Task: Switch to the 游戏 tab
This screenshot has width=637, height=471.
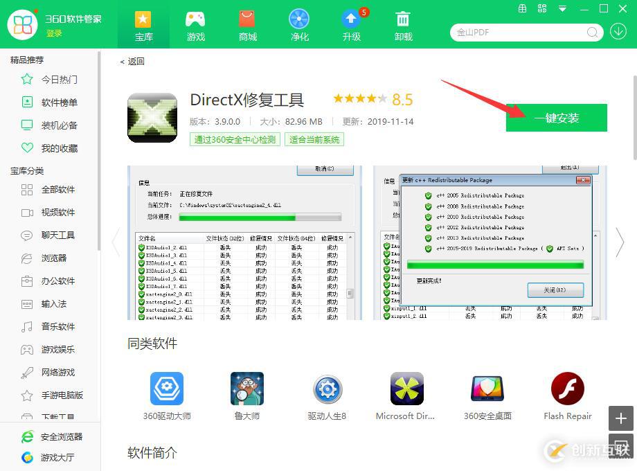Action: 195,26
